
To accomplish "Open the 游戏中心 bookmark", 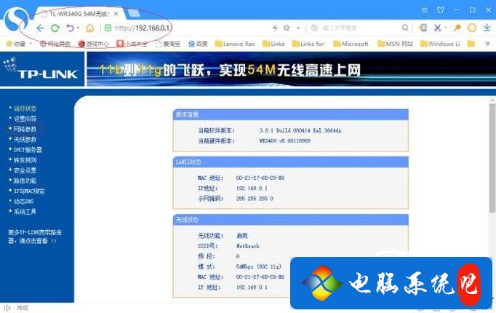I will pyautogui.click(x=94, y=44).
